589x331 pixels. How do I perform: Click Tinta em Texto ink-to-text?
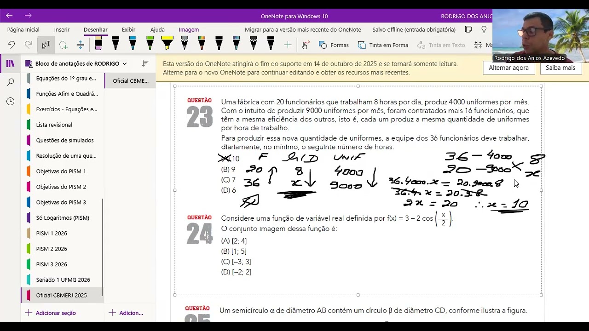(x=441, y=45)
